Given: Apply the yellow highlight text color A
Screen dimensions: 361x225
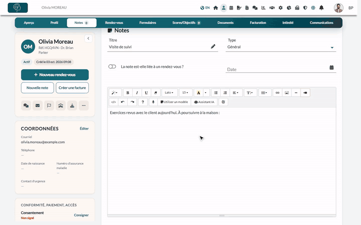Looking at the screenshot, I should point(199,93).
